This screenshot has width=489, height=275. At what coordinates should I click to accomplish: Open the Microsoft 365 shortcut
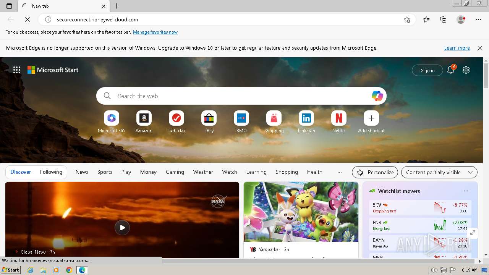[x=112, y=122]
